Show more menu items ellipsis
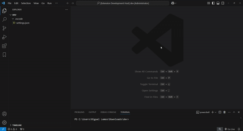The image size is (243, 131). coord(56,3)
